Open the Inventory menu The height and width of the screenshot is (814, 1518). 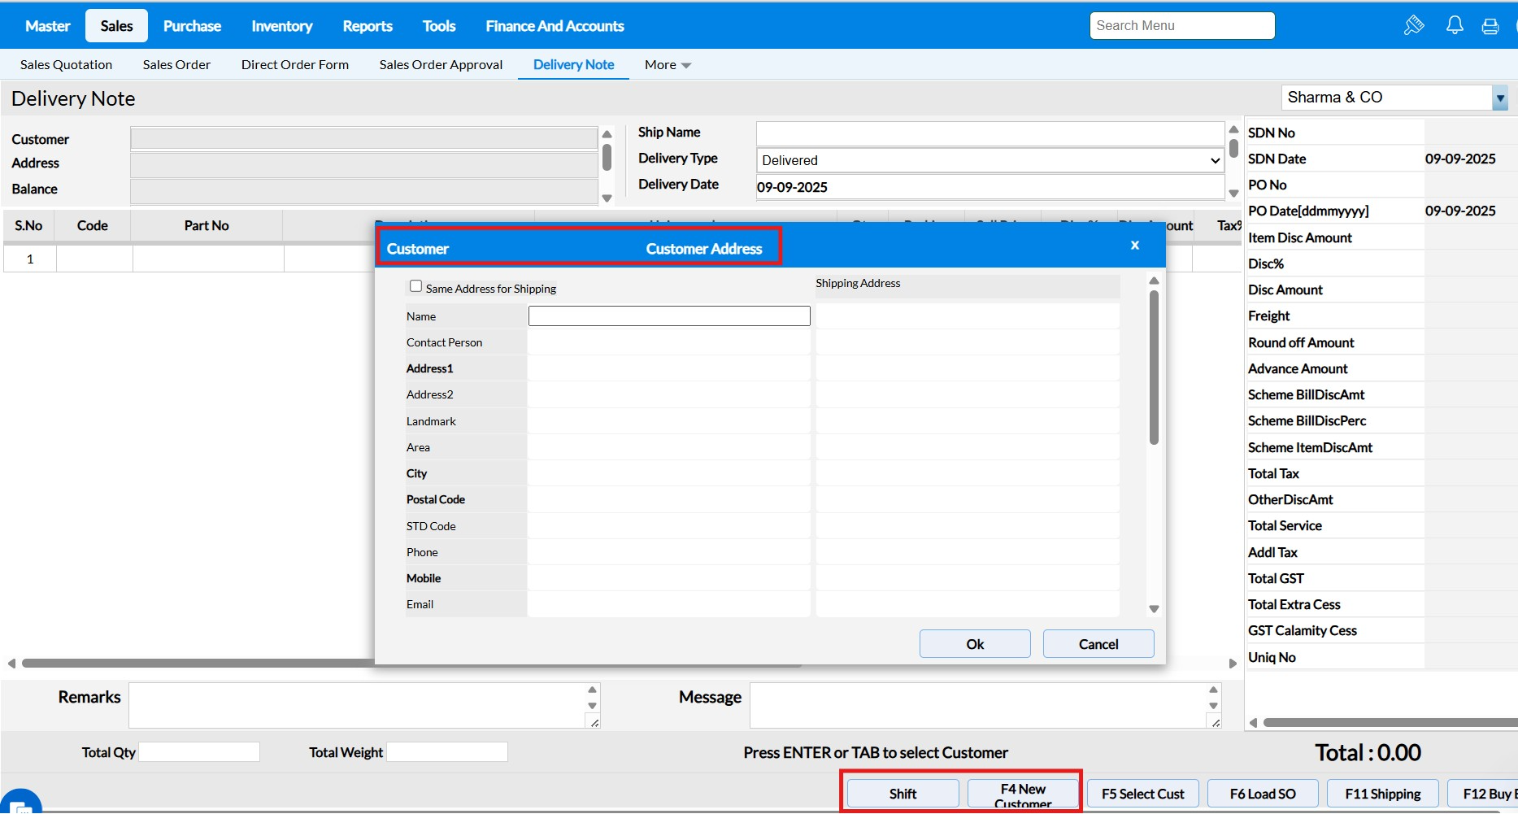(x=281, y=26)
